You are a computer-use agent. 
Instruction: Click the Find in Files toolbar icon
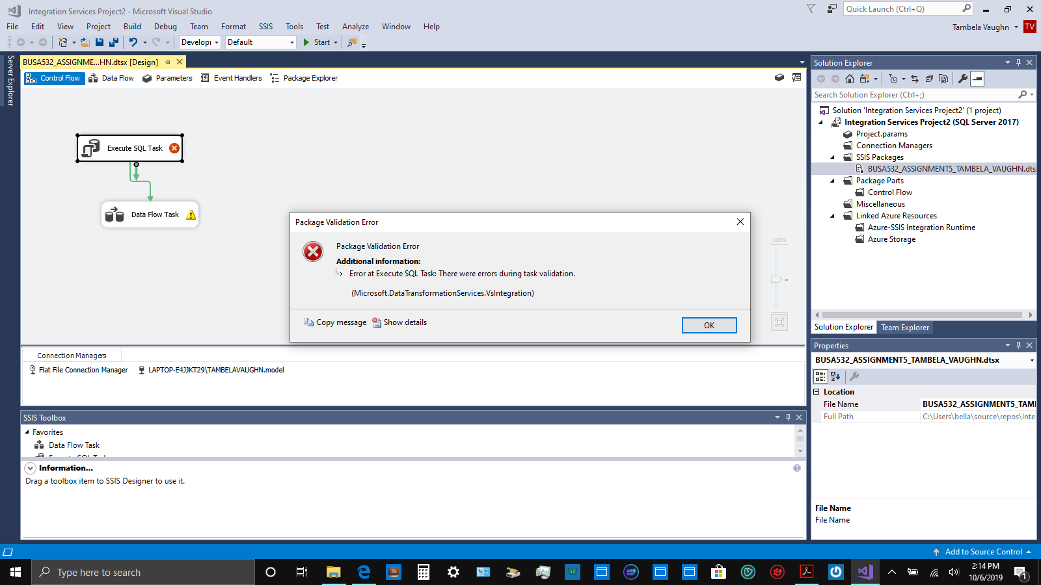352,42
